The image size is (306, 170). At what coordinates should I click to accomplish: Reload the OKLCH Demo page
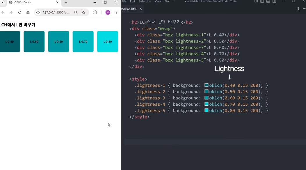tap(19, 13)
